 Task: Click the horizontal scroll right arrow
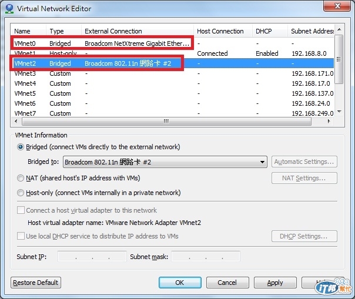pos(329,122)
